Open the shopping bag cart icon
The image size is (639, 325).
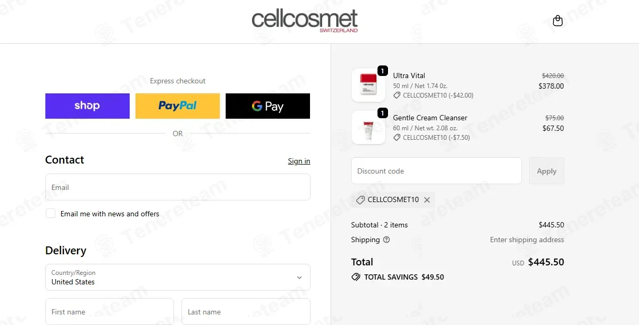coord(557,21)
